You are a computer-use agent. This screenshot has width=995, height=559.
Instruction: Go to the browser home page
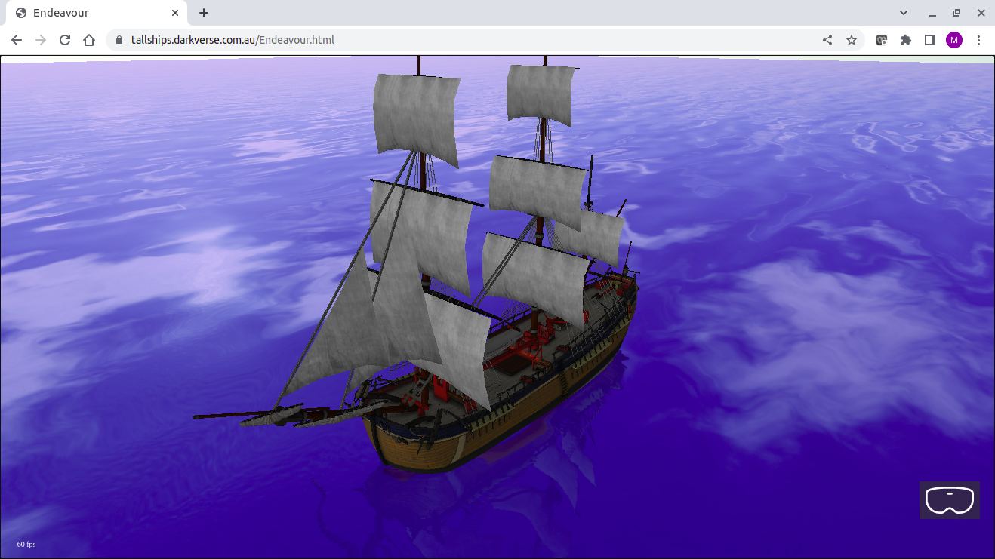click(89, 40)
